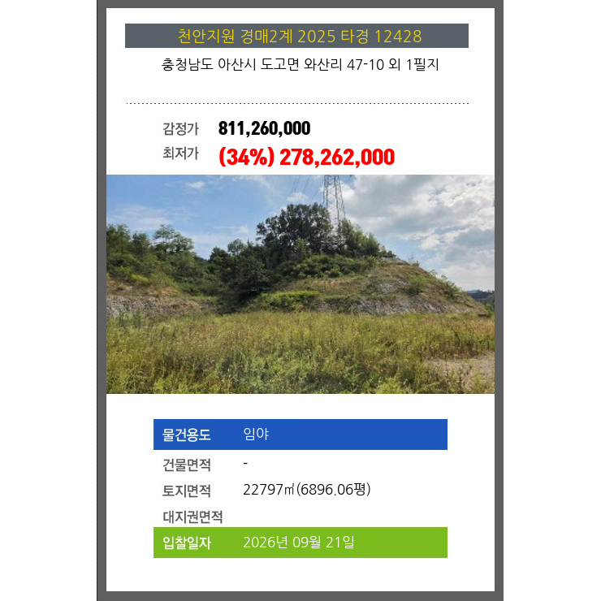Click the land area 22797㎡(6896.06평)
Viewport: 601px width, 601px height.
(307, 490)
